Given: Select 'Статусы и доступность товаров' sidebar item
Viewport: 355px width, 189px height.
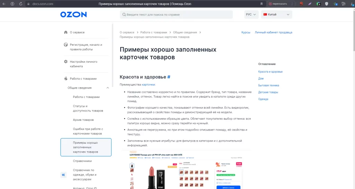Looking at the screenshot, I should point(88,108).
